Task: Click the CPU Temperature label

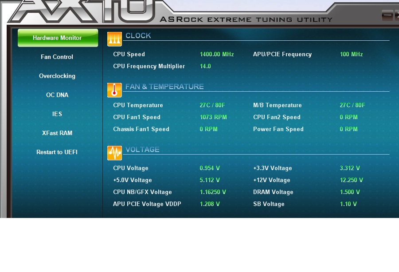Action: (138, 105)
